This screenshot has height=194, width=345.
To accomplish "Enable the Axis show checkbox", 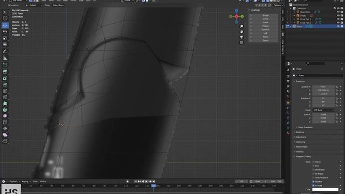I will pos(313,166).
